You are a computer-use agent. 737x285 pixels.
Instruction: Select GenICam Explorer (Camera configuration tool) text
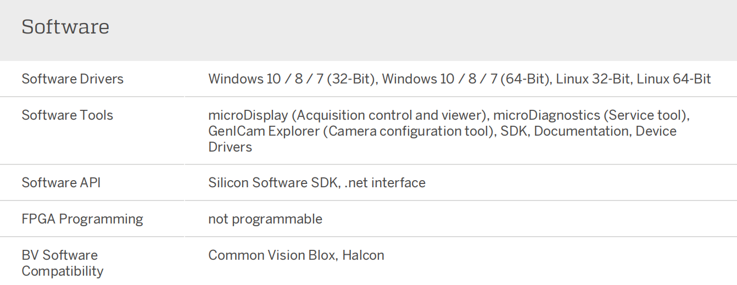point(351,131)
